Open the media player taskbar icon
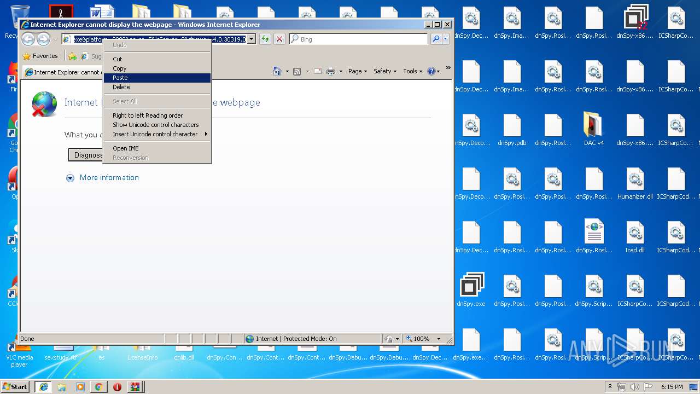This screenshot has width=700, height=394. tap(80, 386)
